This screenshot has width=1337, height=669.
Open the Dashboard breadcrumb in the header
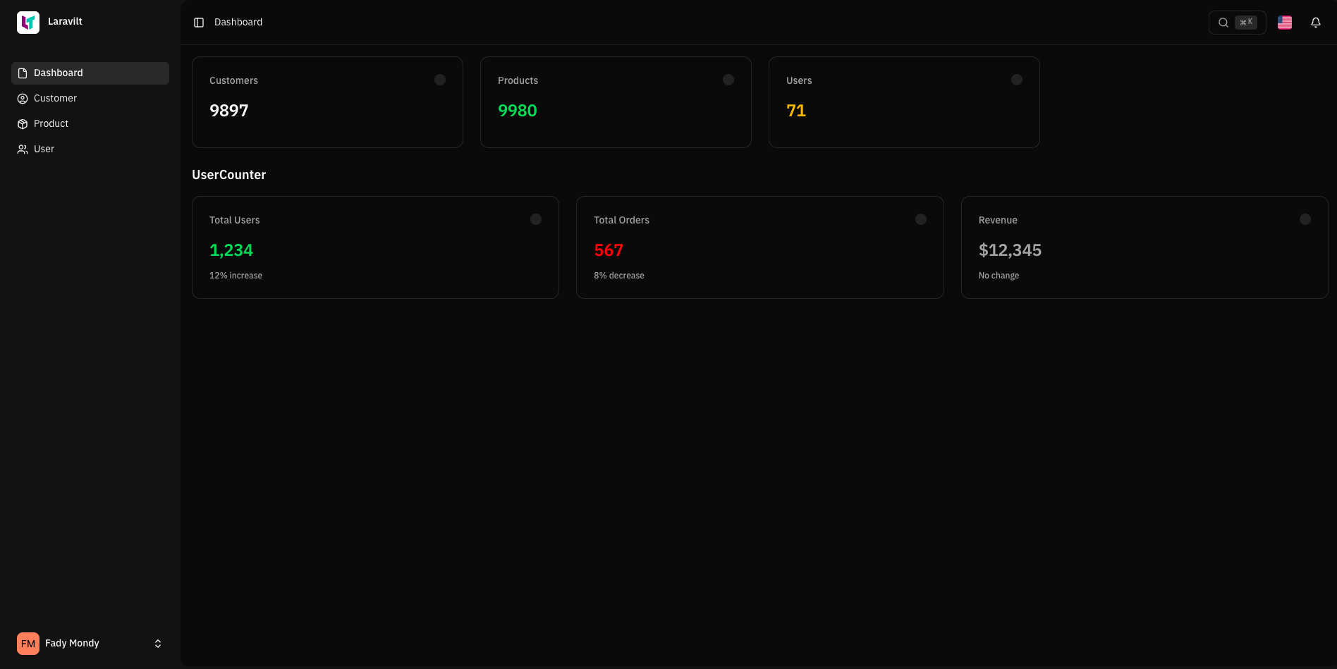238,22
